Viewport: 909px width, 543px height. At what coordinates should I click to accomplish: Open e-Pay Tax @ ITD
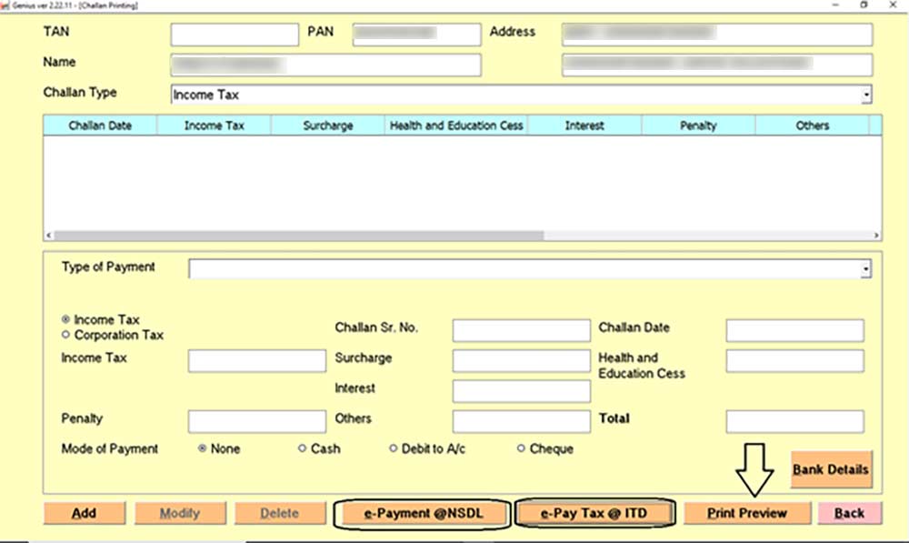click(x=595, y=513)
